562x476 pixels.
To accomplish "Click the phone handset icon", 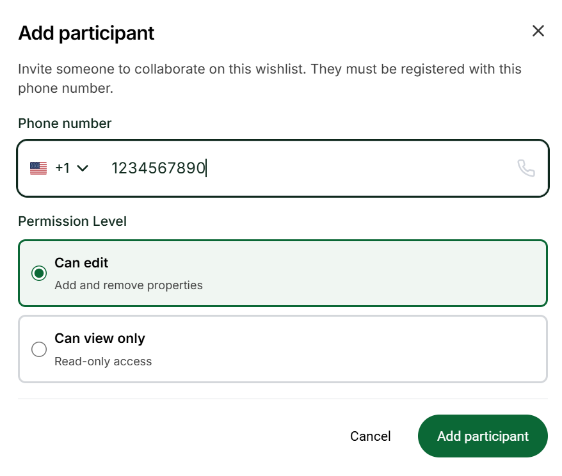I will coord(526,168).
